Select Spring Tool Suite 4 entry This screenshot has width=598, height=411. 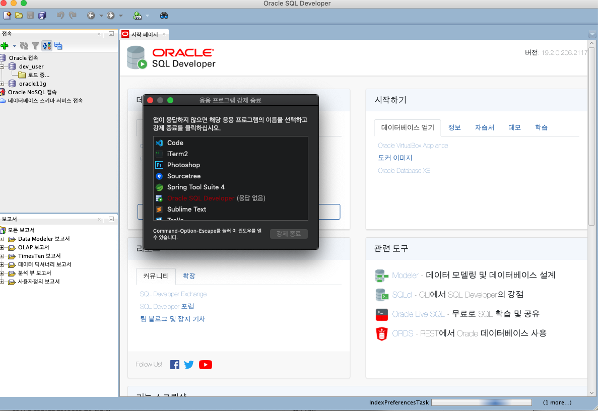click(x=231, y=187)
